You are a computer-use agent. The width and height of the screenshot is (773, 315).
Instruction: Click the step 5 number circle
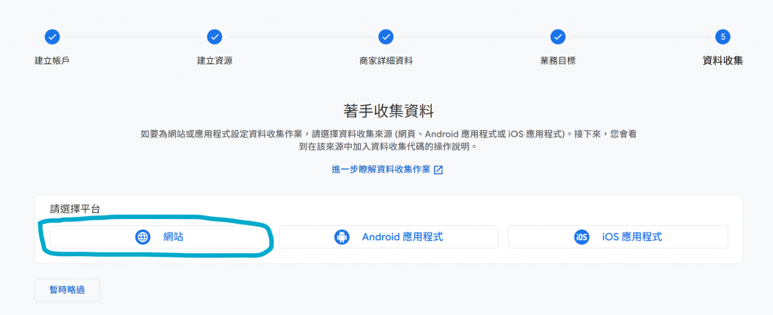(x=722, y=36)
